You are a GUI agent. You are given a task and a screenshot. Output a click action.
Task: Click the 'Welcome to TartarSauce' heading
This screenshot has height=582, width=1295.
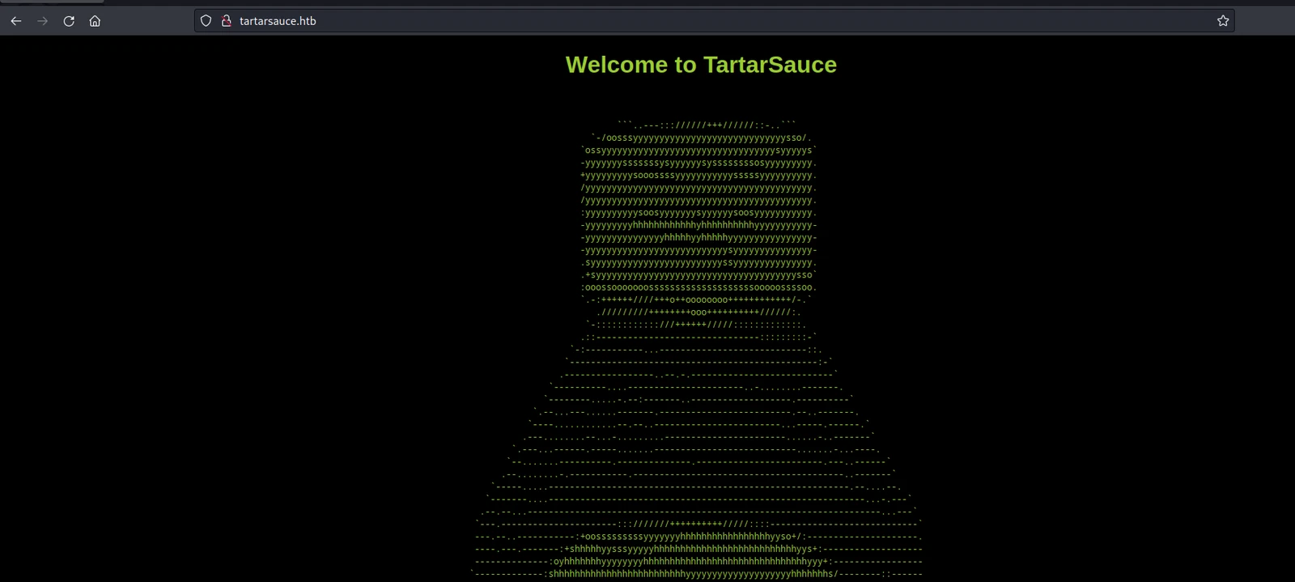coord(701,65)
